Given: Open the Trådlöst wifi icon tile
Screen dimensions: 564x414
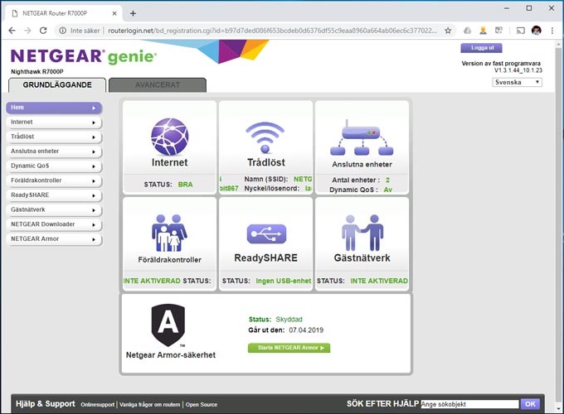Looking at the screenshot, I should click(x=265, y=137).
